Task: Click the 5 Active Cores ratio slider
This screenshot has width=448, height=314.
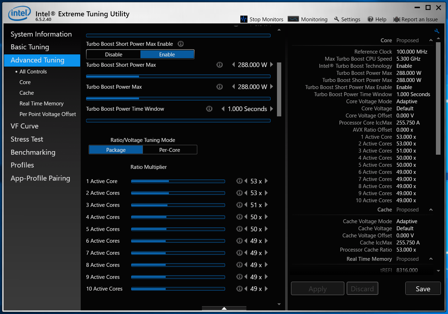Action: pyautogui.click(x=178, y=229)
